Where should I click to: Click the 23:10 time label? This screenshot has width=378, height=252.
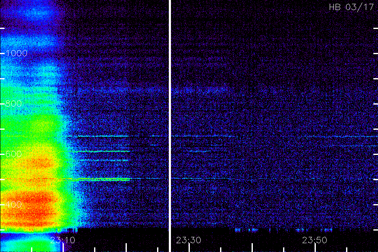point(63,240)
